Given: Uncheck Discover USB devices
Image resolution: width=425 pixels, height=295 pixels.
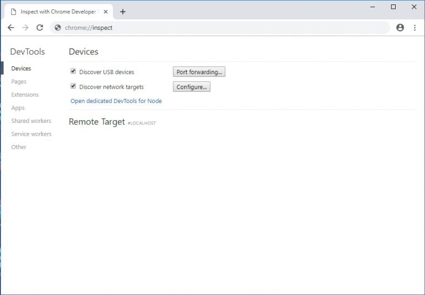Looking at the screenshot, I should pos(73,71).
